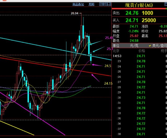
Task: Select the cyan arrow pointing at 25.1
Action: click(x=98, y=49)
